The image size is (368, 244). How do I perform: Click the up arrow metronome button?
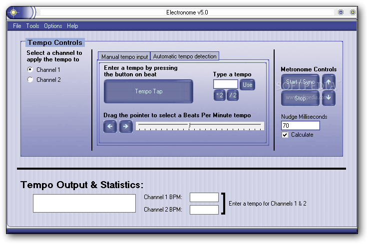click(x=329, y=82)
